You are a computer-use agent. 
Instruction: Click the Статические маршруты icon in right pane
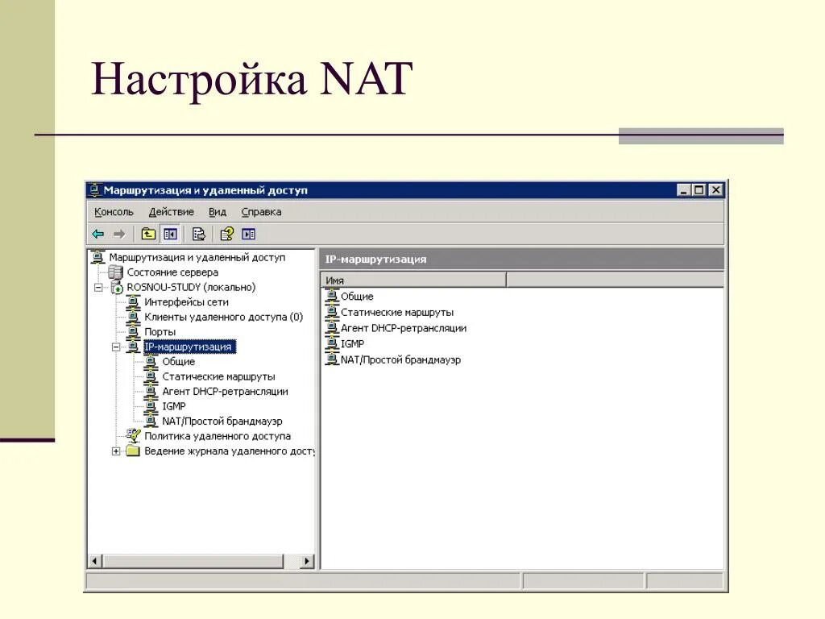(x=331, y=312)
